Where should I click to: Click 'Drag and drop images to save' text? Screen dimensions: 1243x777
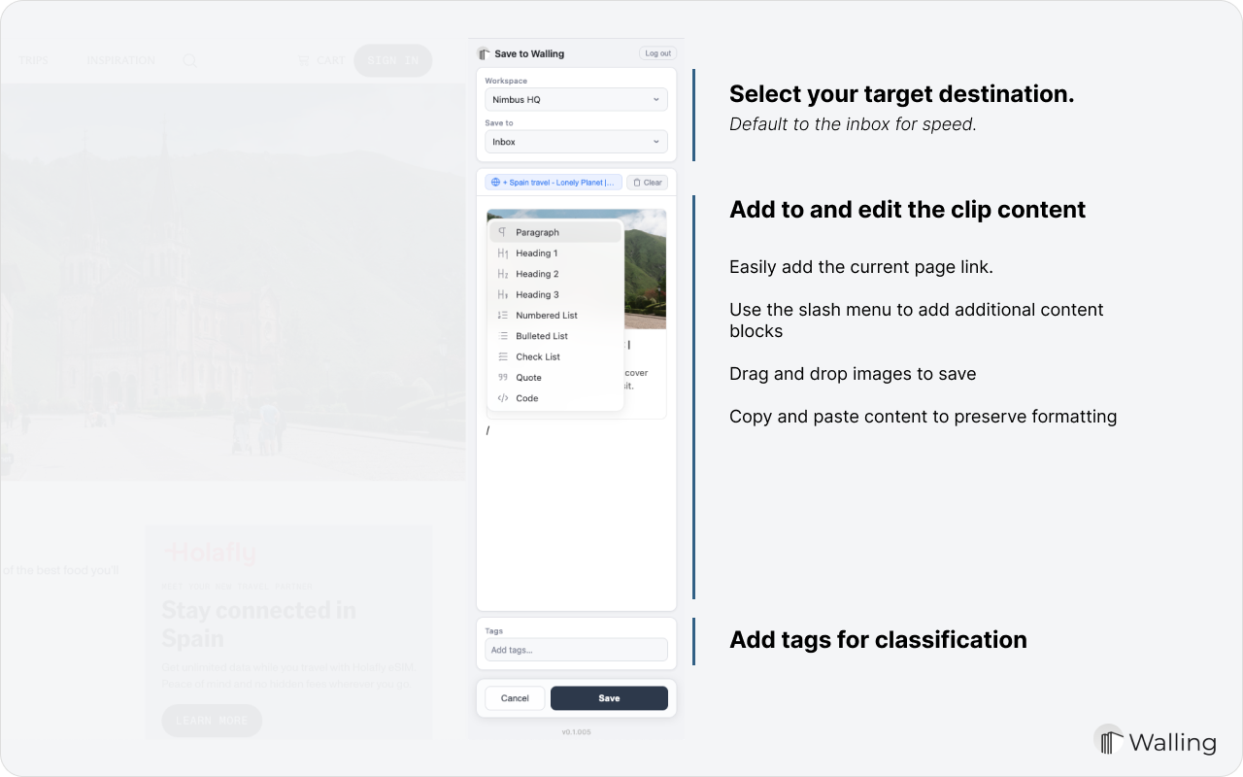853,374
